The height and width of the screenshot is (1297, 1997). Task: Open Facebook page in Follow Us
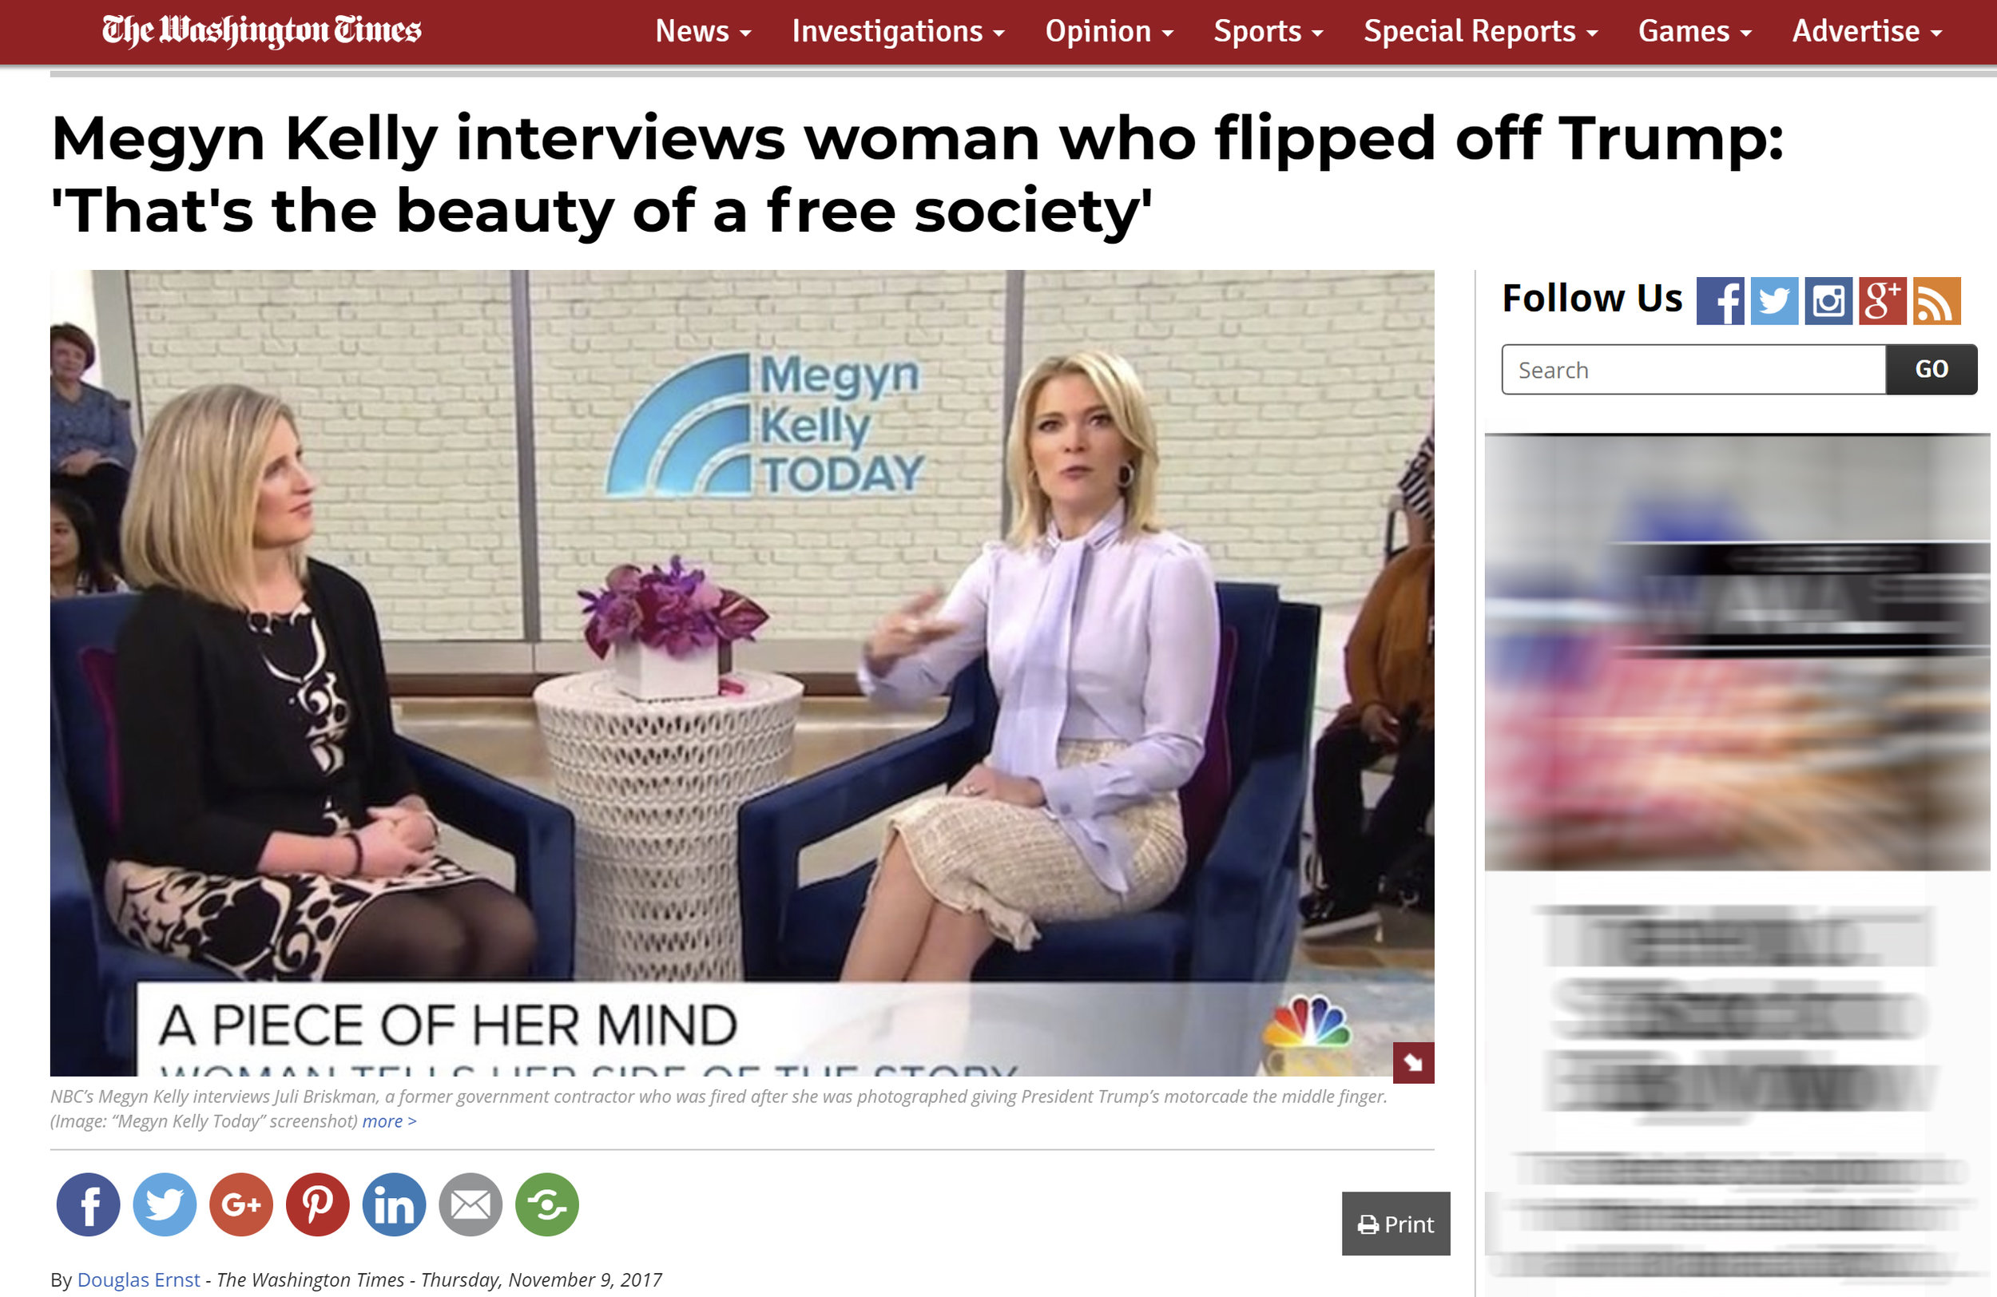[1719, 300]
